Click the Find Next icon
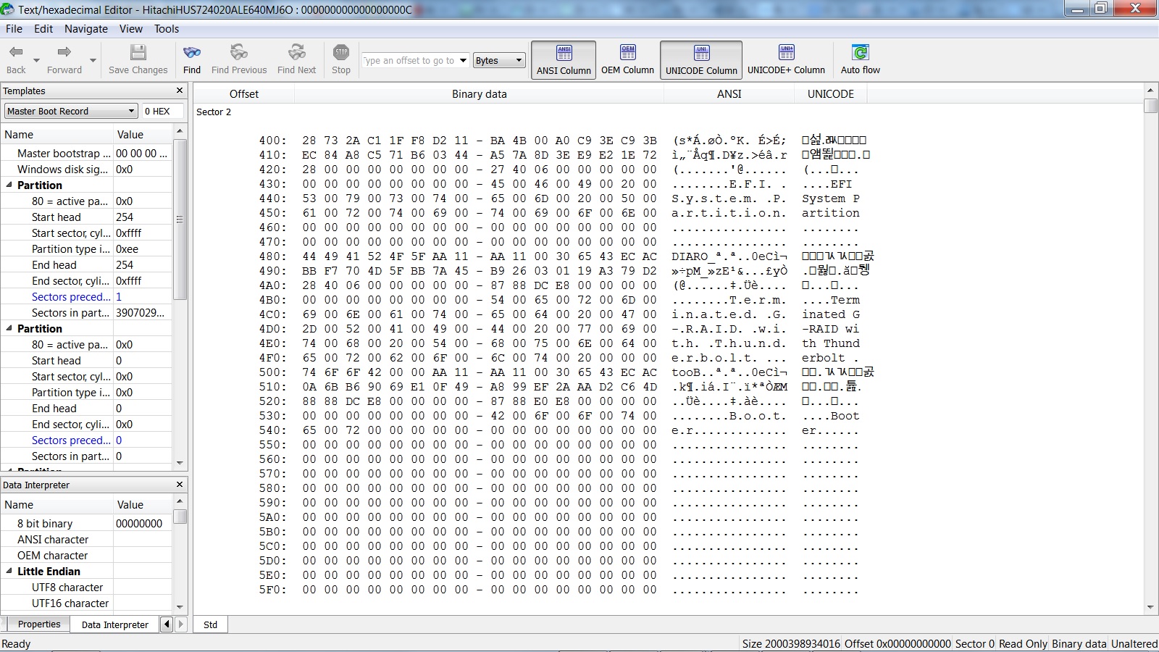The image size is (1159, 652). pyautogui.click(x=296, y=52)
